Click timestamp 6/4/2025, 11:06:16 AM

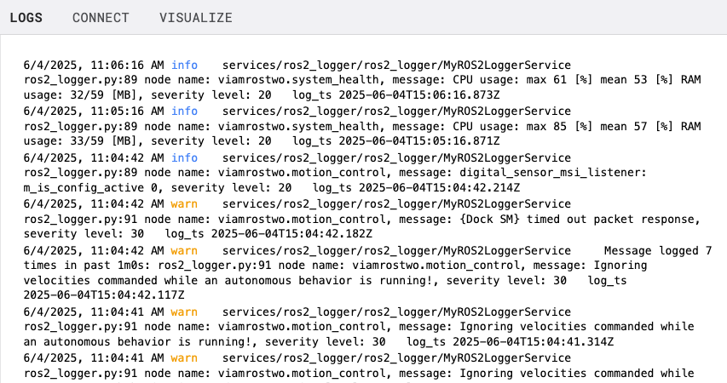coord(94,66)
